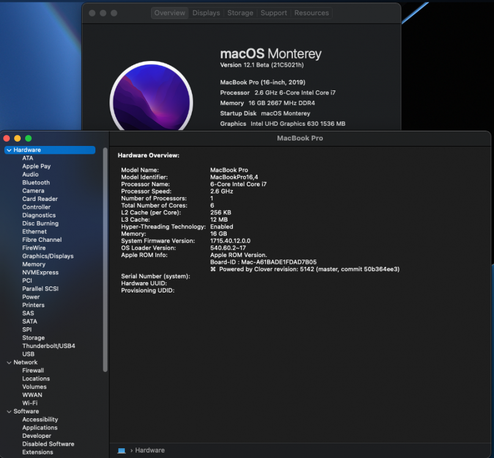This screenshot has width=494, height=458.
Task: Open Accessibility under Software
Action: pyautogui.click(x=40, y=420)
